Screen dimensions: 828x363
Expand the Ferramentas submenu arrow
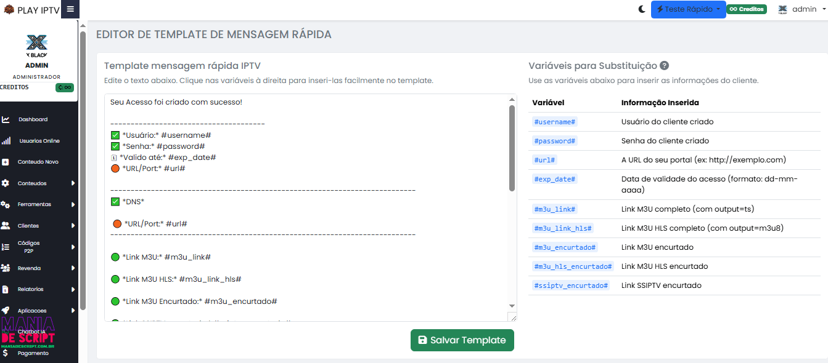[x=73, y=204]
